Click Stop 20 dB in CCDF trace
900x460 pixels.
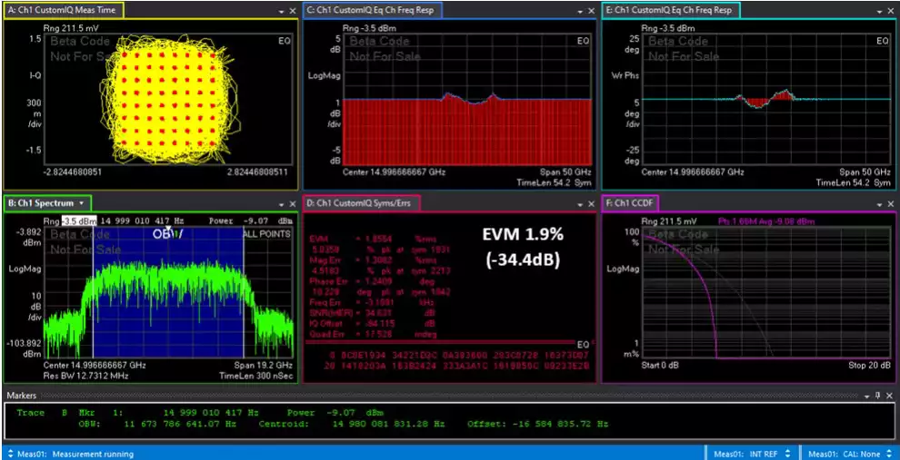tap(870, 365)
